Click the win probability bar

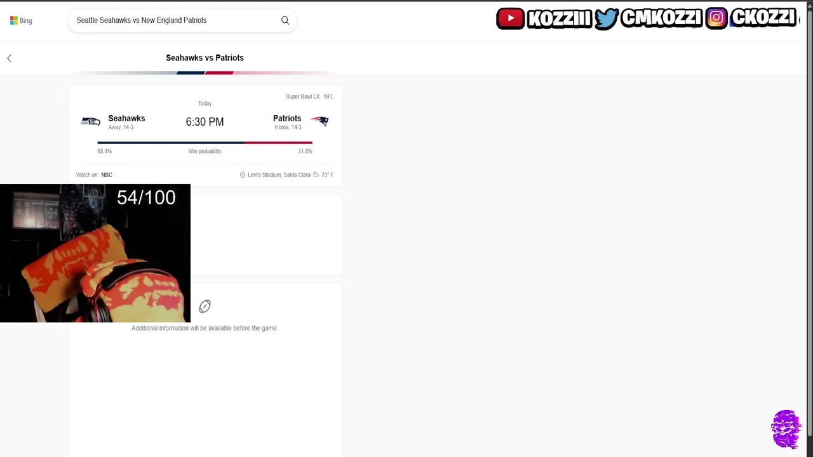205,143
